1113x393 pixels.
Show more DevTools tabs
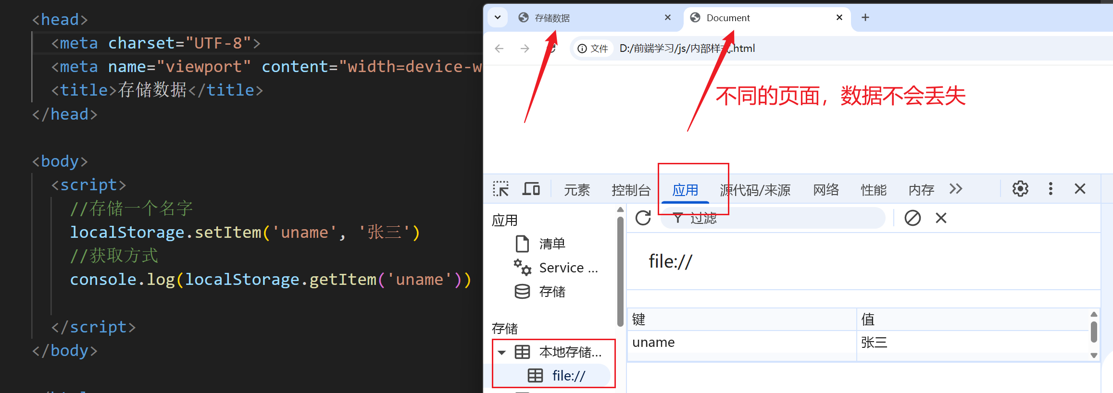tap(956, 189)
